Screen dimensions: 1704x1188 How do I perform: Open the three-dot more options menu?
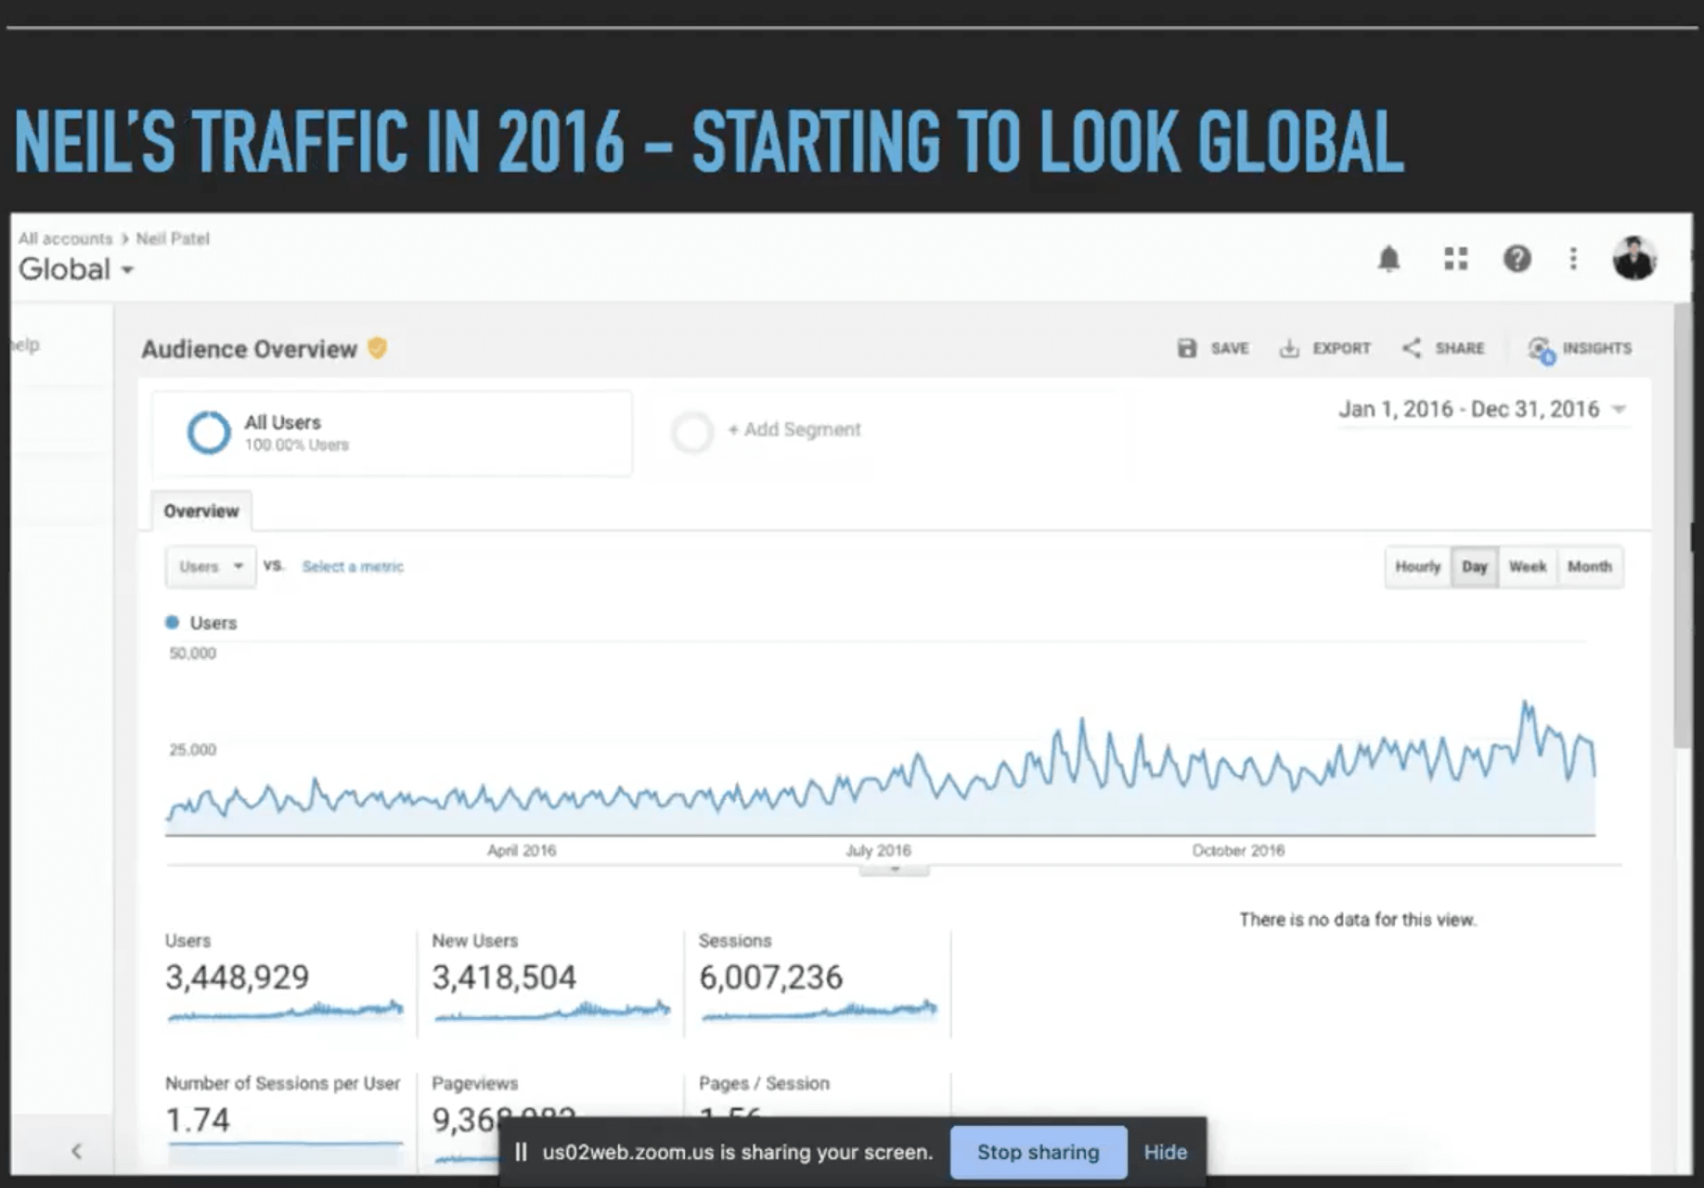[1573, 259]
